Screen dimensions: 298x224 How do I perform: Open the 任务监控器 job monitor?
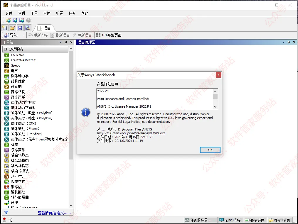tap(201, 220)
